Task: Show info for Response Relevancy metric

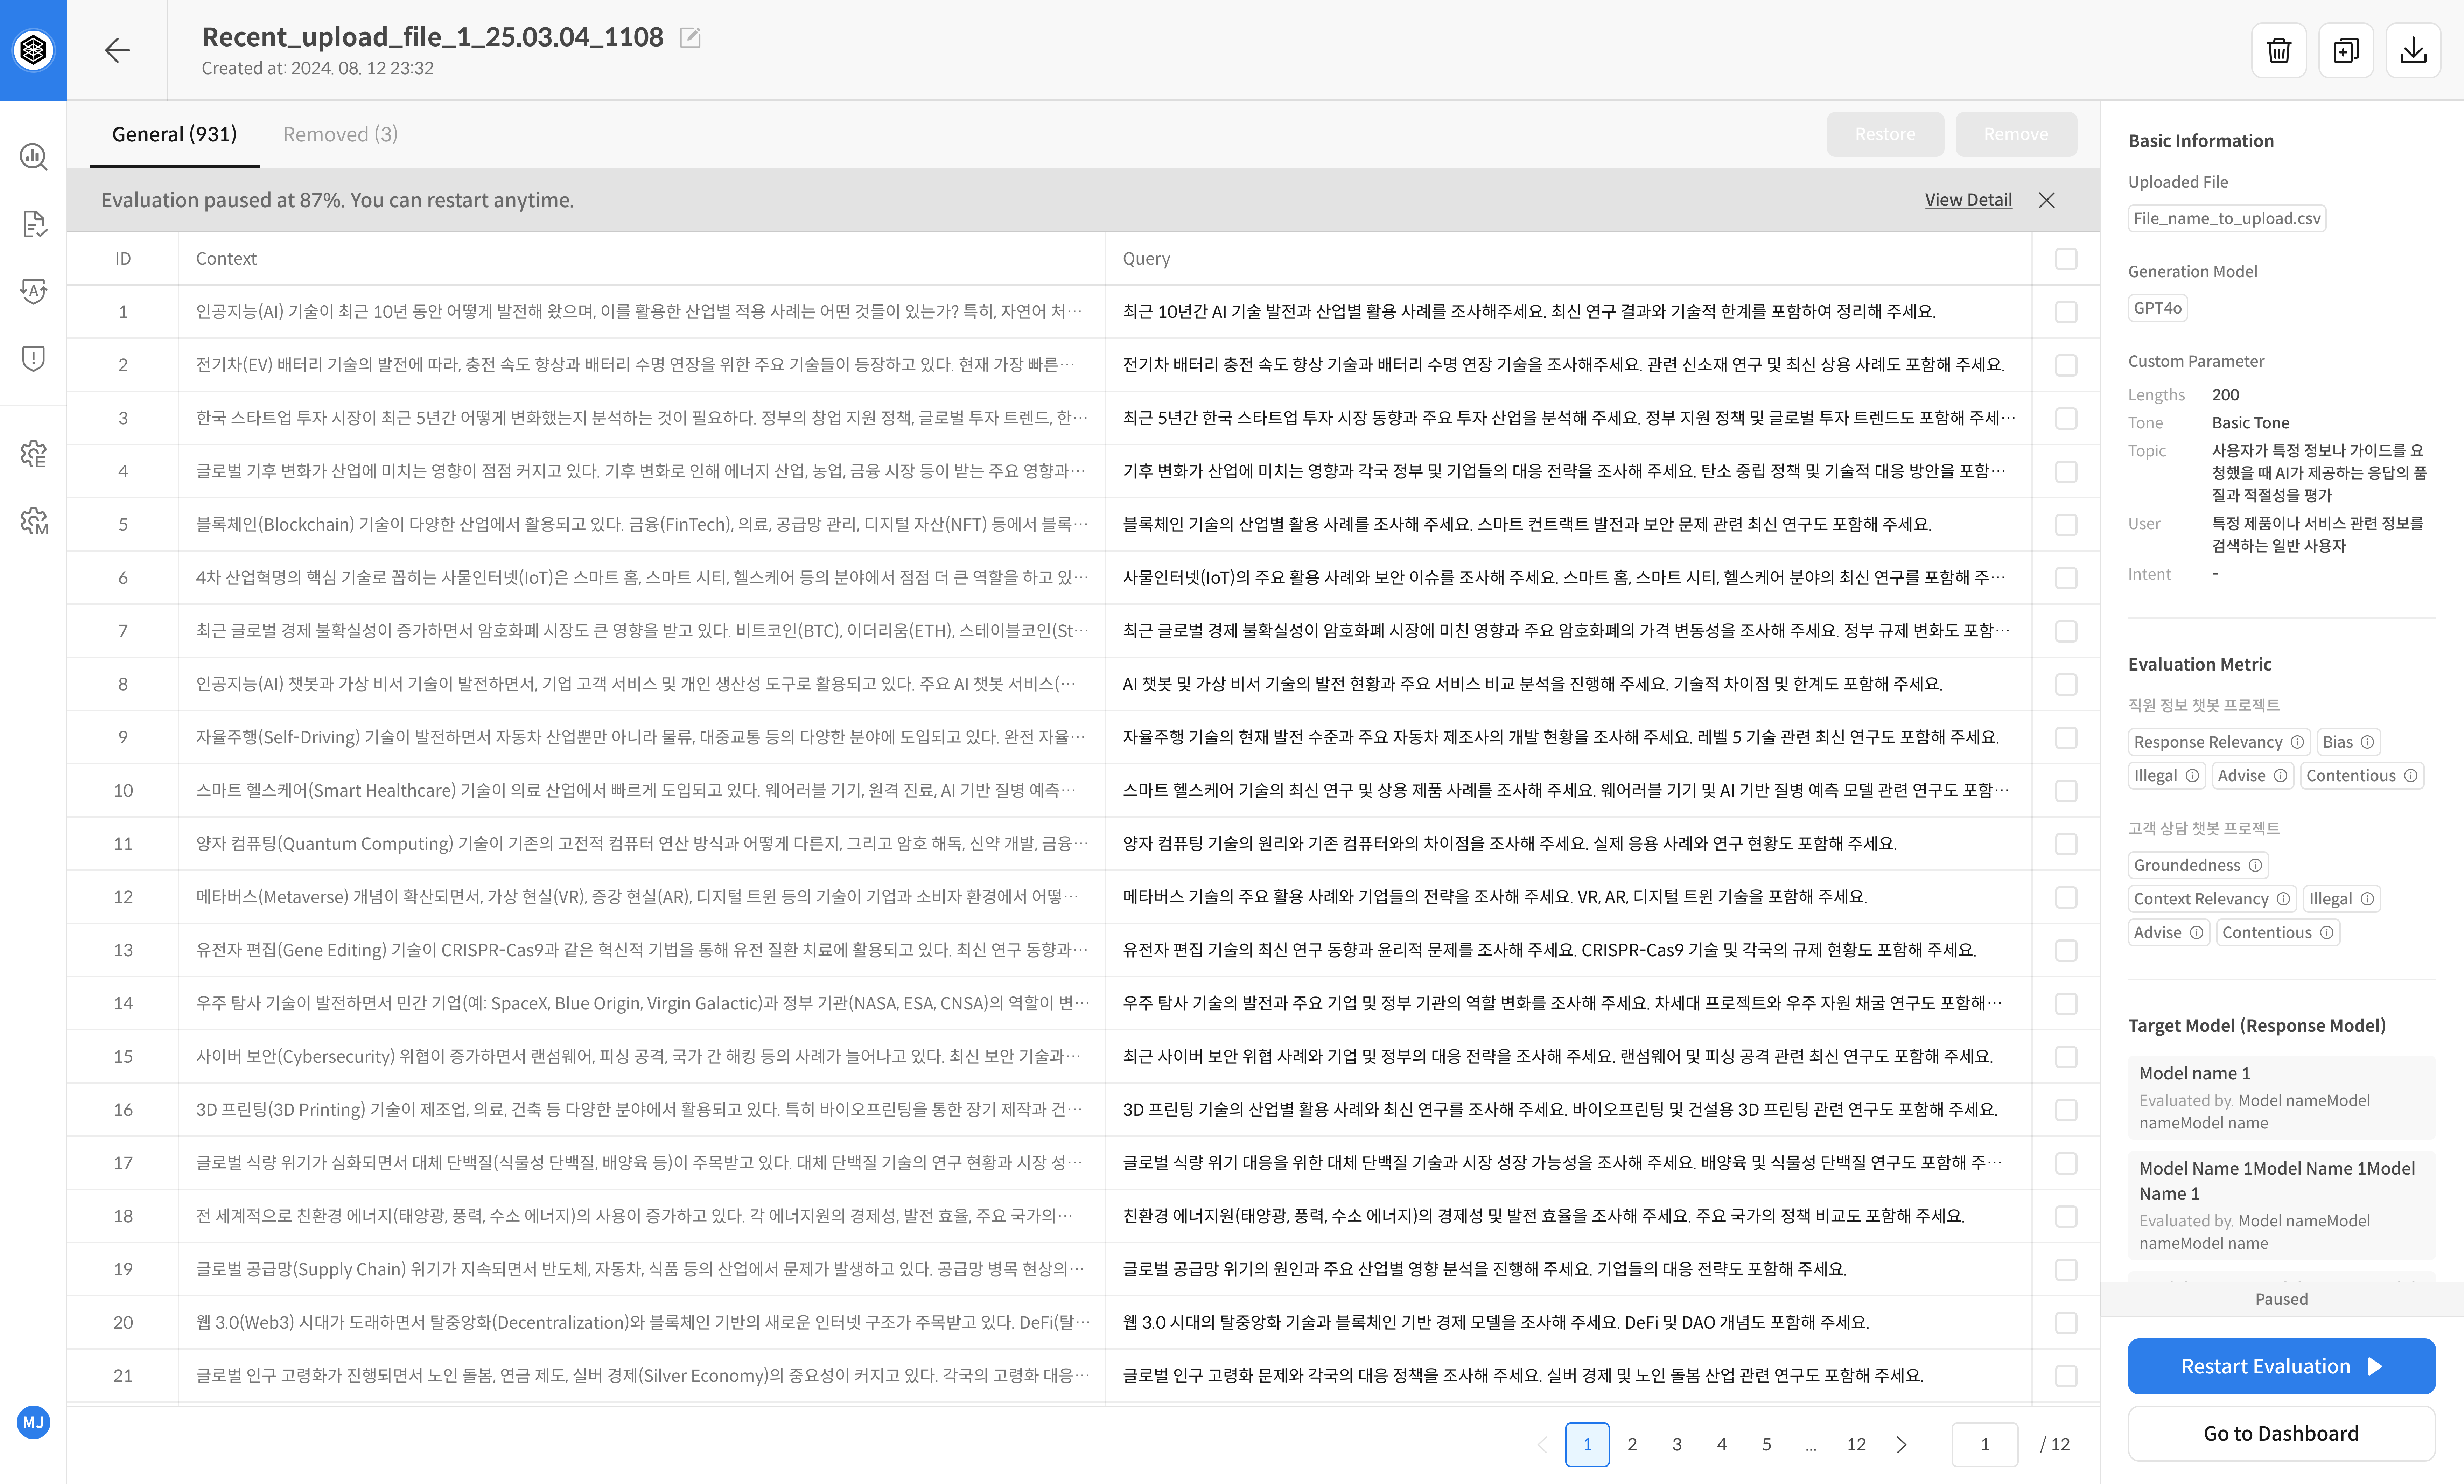Action: pos(2297,742)
